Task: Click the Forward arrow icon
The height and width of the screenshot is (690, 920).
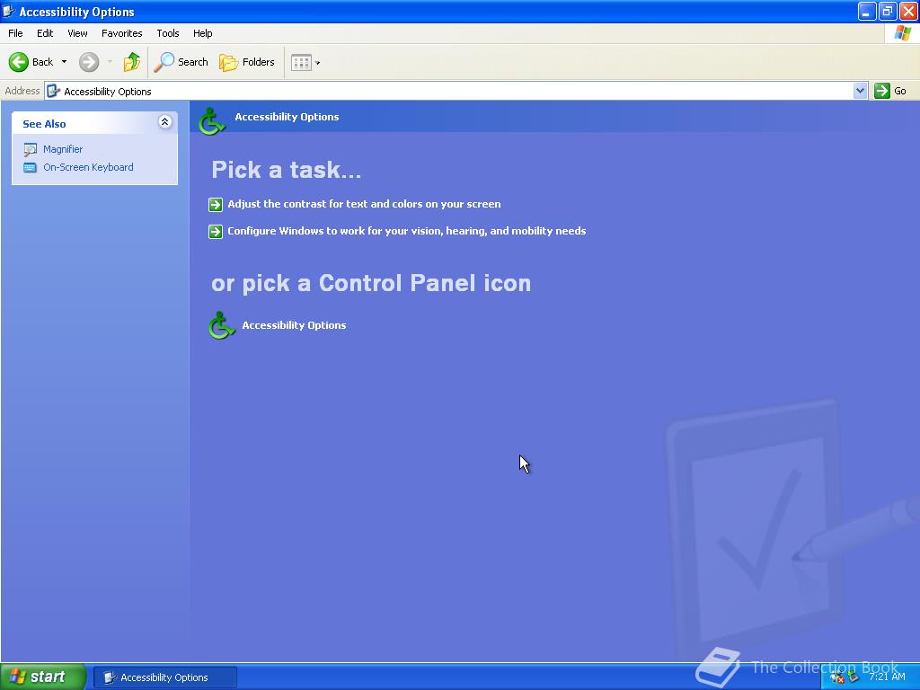Action: (x=89, y=62)
